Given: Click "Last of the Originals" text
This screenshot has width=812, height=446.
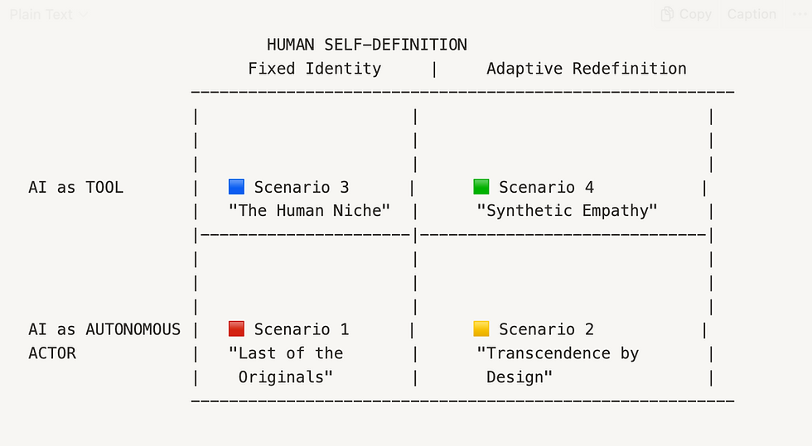Looking at the screenshot, I should [x=286, y=365].
